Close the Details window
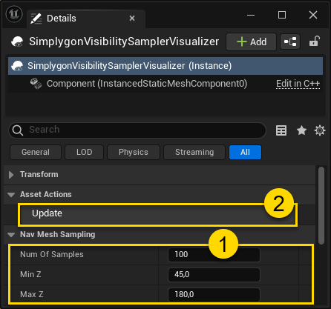Viewport: 331px width, 309px height. 313,15
